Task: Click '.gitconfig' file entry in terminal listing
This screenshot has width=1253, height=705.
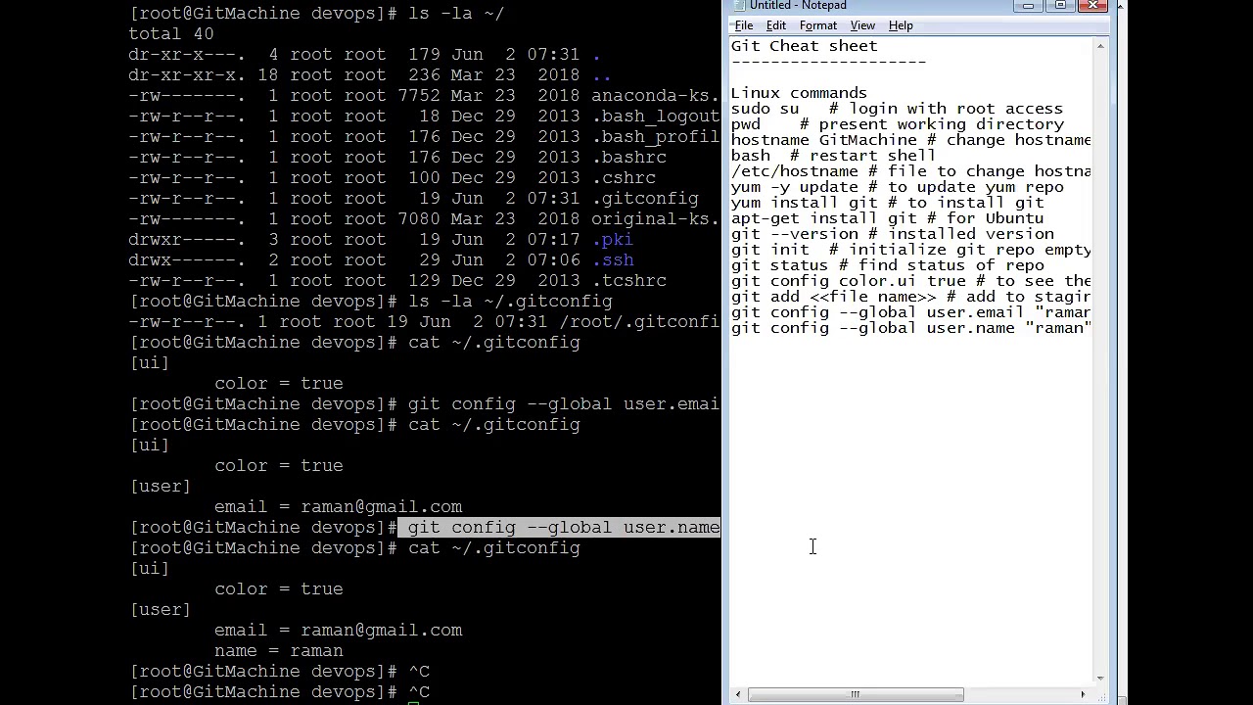Action: [645, 199]
